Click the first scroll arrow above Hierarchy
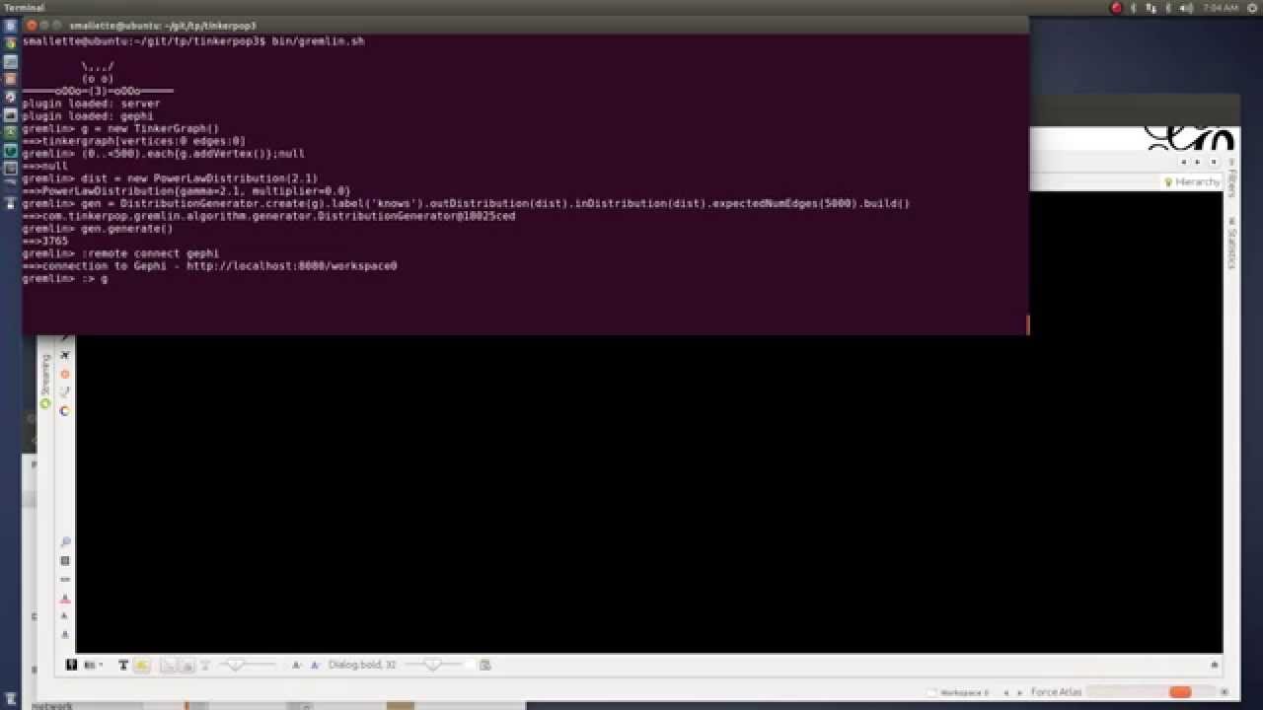1263x710 pixels. 1184,162
